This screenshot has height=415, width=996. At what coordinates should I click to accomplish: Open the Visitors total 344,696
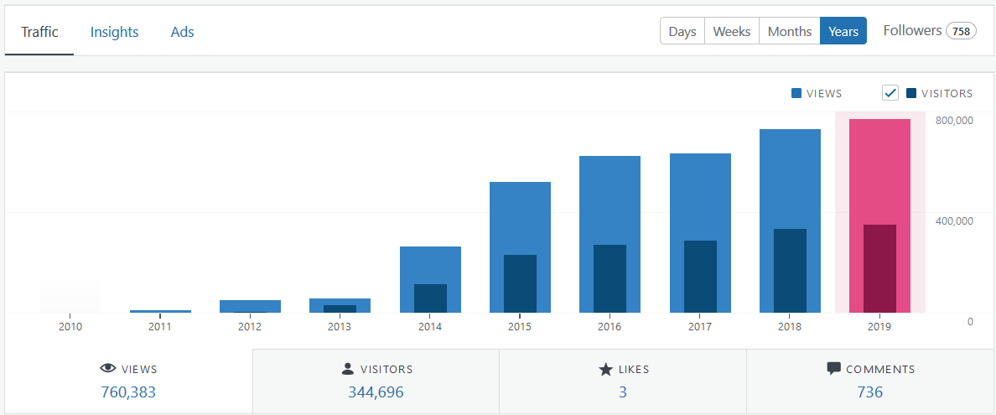point(376,392)
